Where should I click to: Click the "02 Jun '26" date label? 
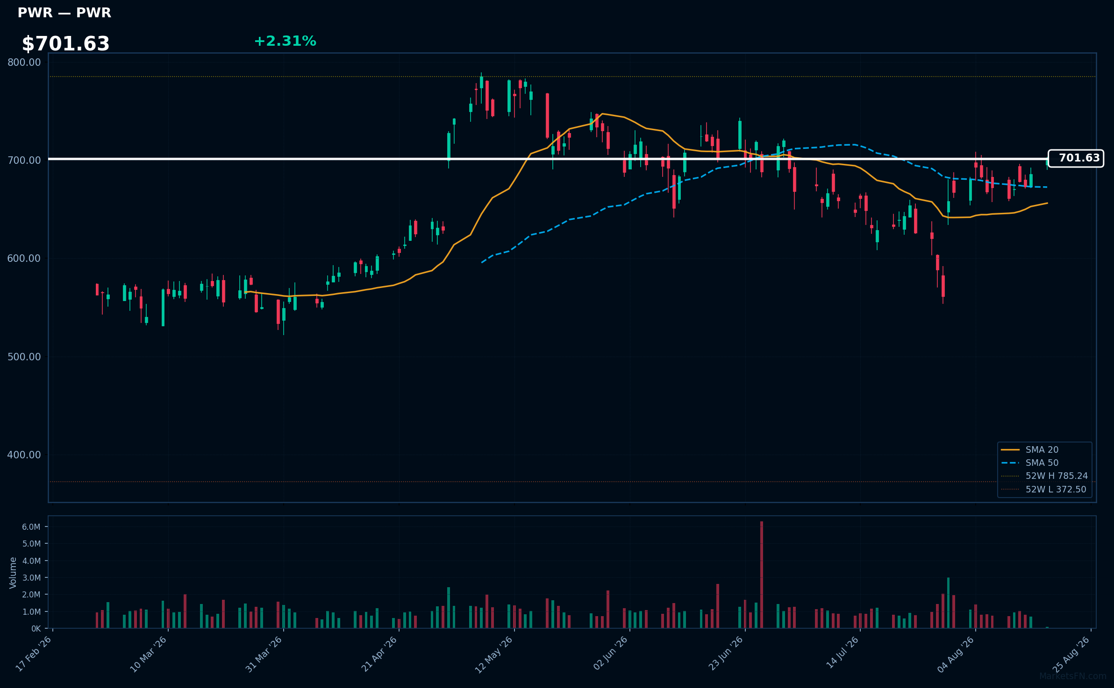[610, 653]
